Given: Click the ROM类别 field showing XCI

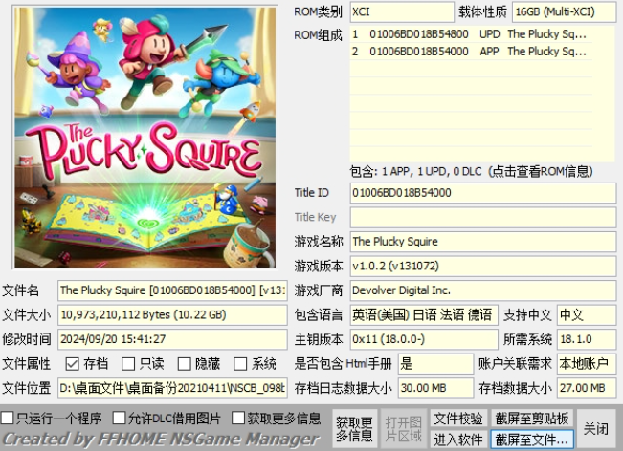Looking at the screenshot, I should point(402,11).
